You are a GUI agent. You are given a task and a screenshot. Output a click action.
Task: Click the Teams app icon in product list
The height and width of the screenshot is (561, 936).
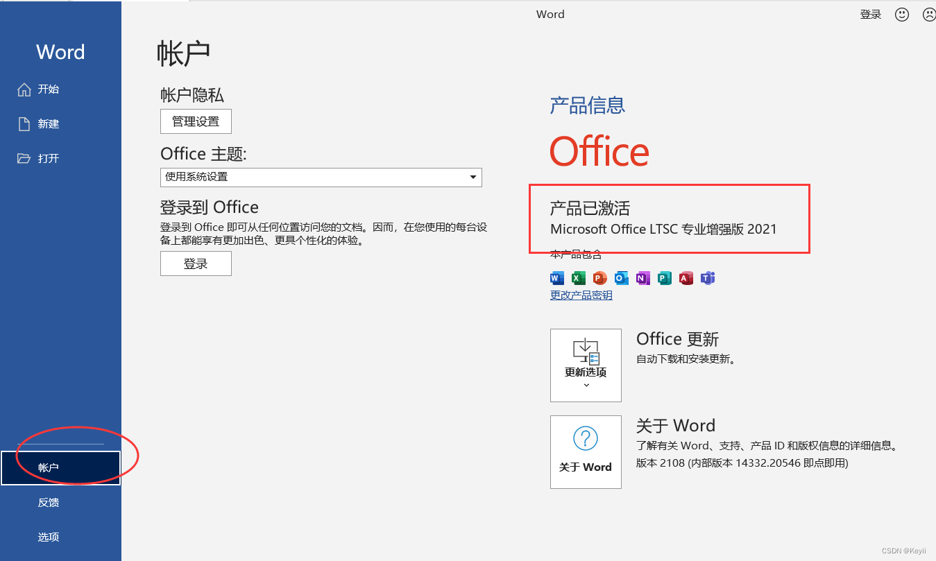click(x=708, y=278)
